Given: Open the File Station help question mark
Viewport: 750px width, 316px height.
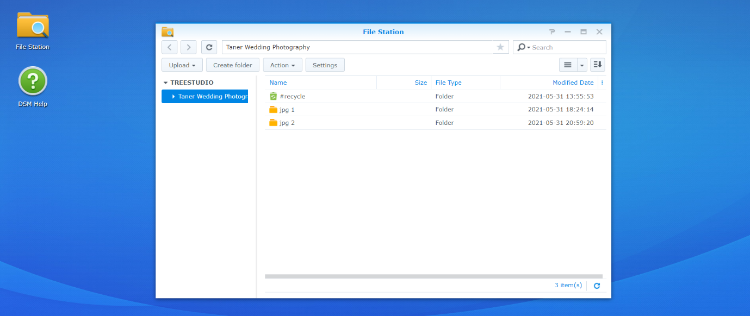Looking at the screenshot, I should click(x=552, y=32).
